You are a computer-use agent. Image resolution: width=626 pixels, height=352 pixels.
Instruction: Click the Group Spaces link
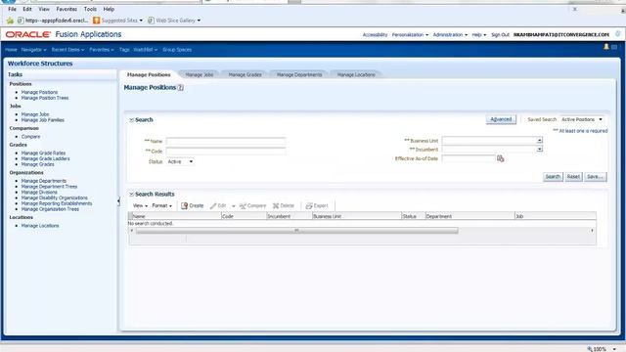177,50
